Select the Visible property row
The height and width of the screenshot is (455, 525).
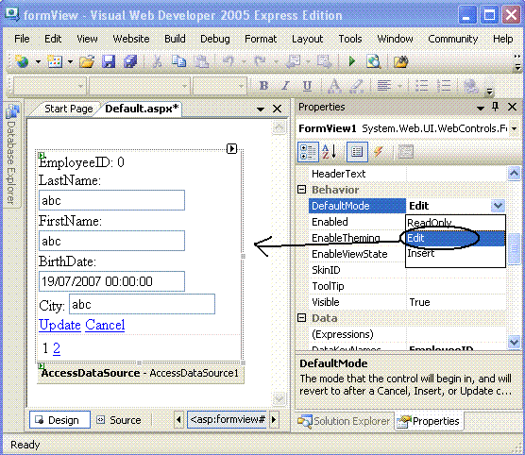click(x=408, y=302)
